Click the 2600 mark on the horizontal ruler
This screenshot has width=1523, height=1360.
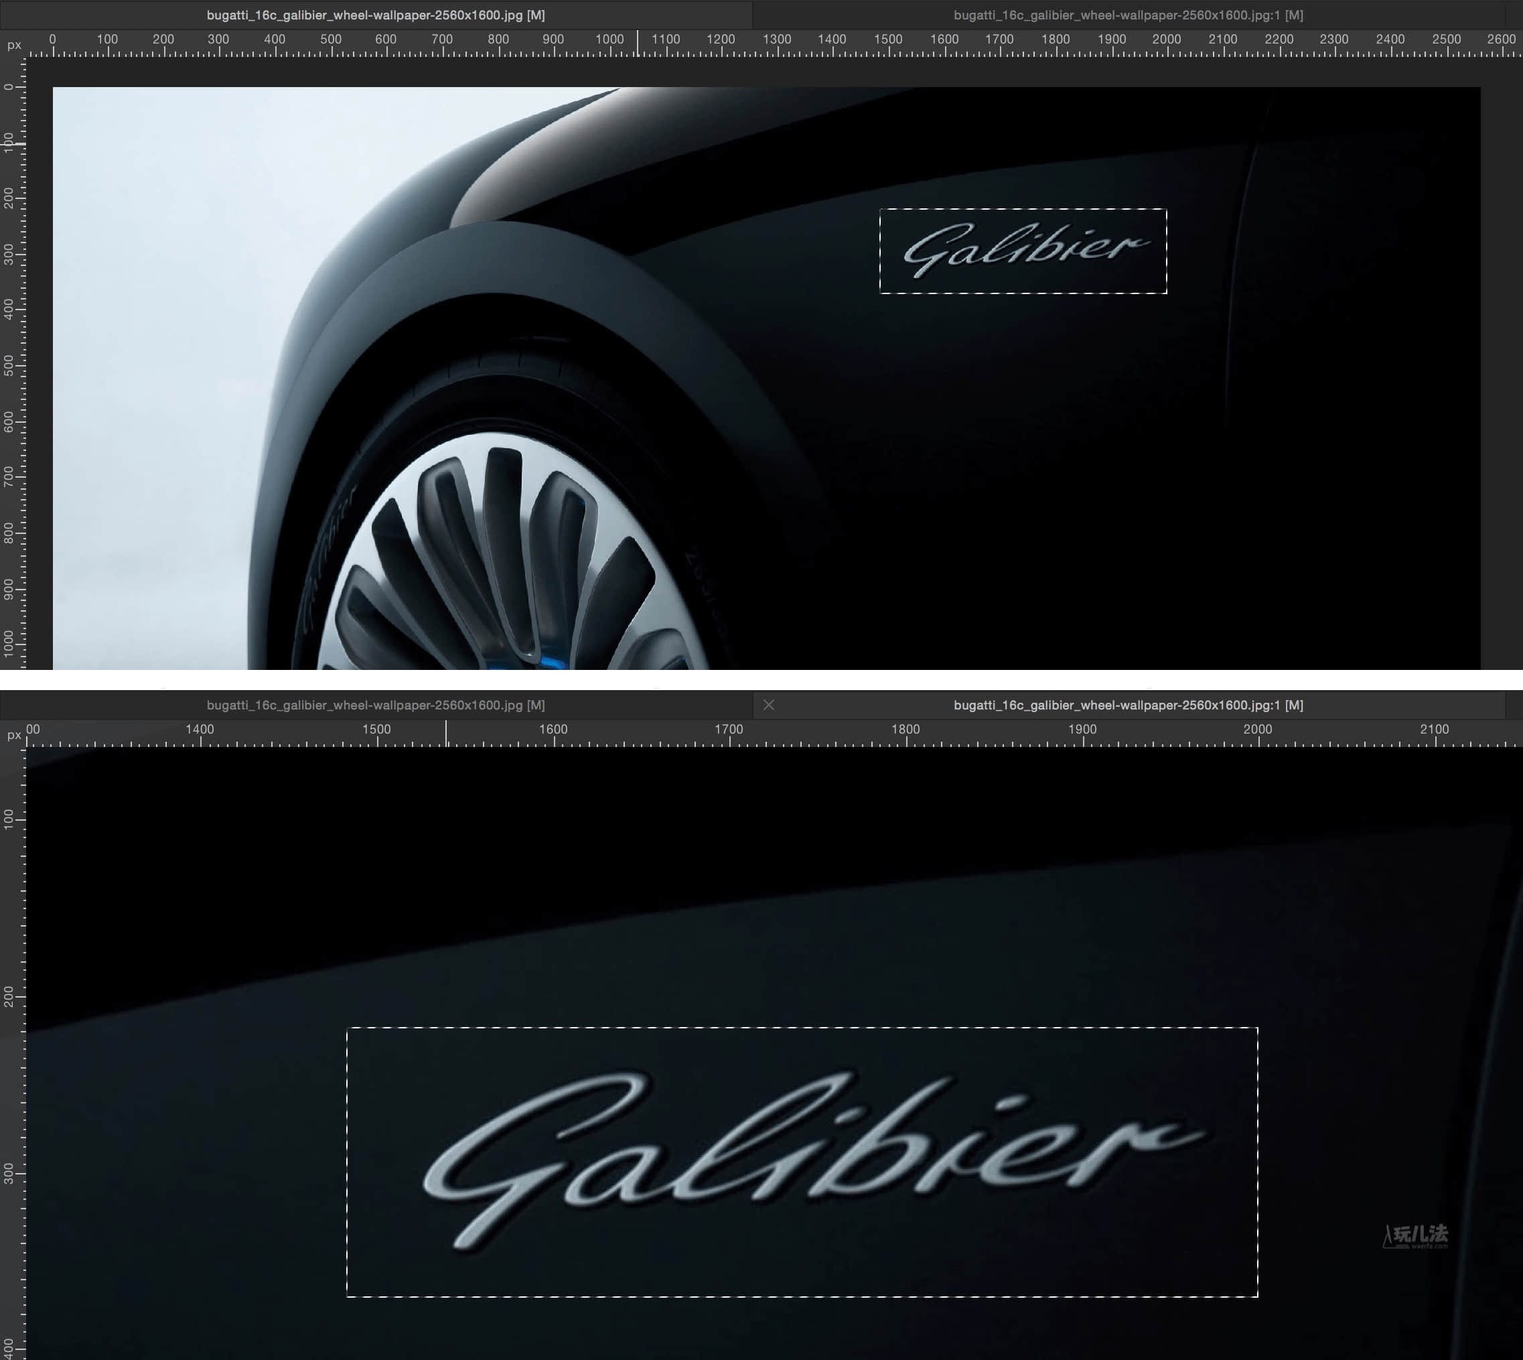coord(1501,40)
